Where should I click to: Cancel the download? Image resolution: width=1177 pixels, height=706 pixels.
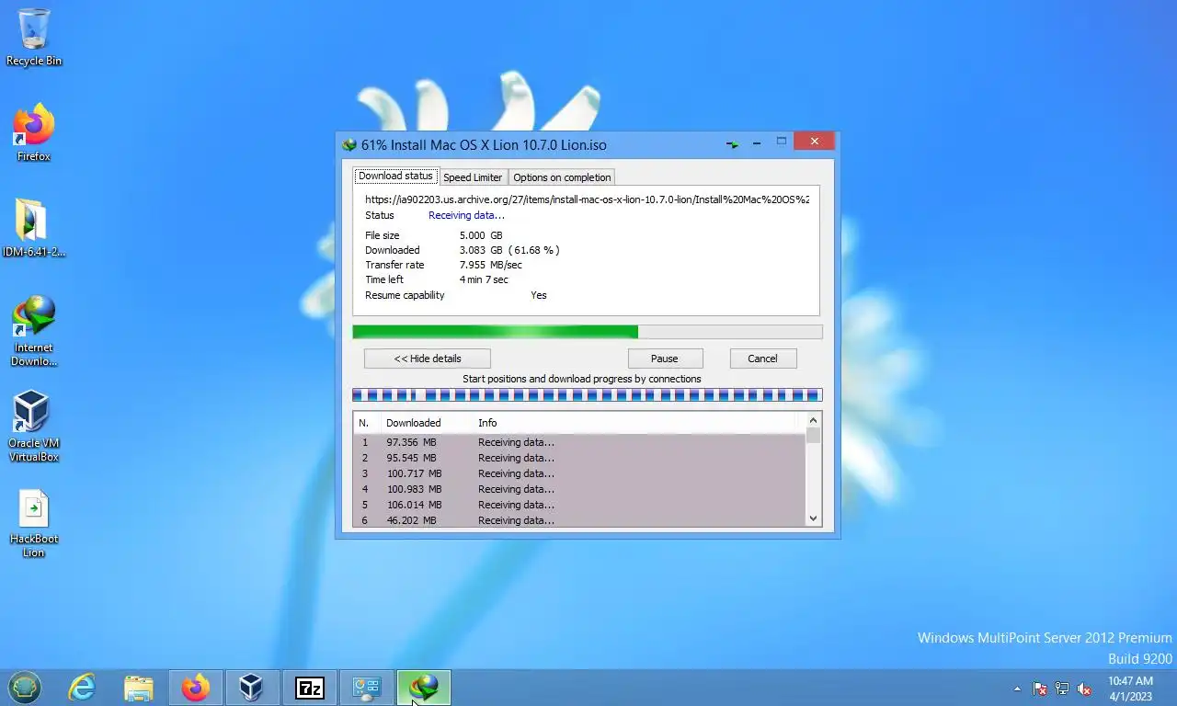click(762, 359)
